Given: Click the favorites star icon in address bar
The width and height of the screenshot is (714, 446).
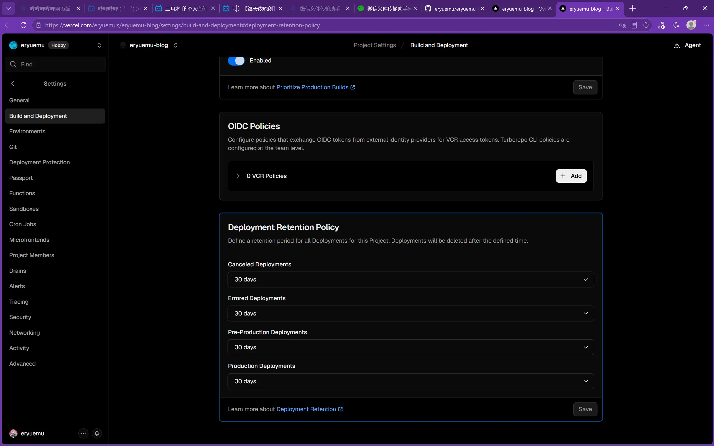Looking at the screenshot, I should coord(646,25).
